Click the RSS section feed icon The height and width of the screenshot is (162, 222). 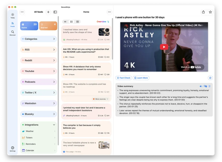point(23,50)
